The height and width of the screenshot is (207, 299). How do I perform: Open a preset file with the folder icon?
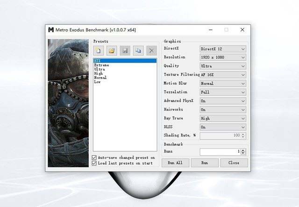pos(112,50)
